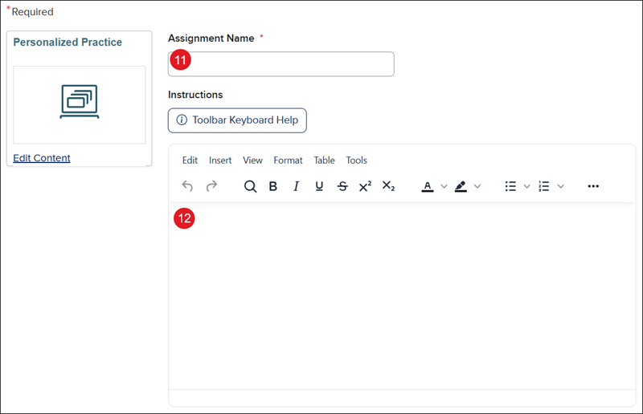Expand the bullet list style dropdown
The image size is (643, 414).
click(527, 186)
